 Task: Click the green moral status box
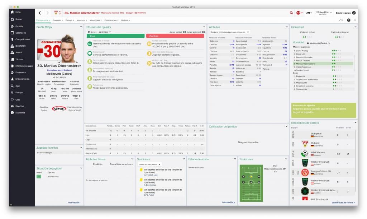click(39, 177)
